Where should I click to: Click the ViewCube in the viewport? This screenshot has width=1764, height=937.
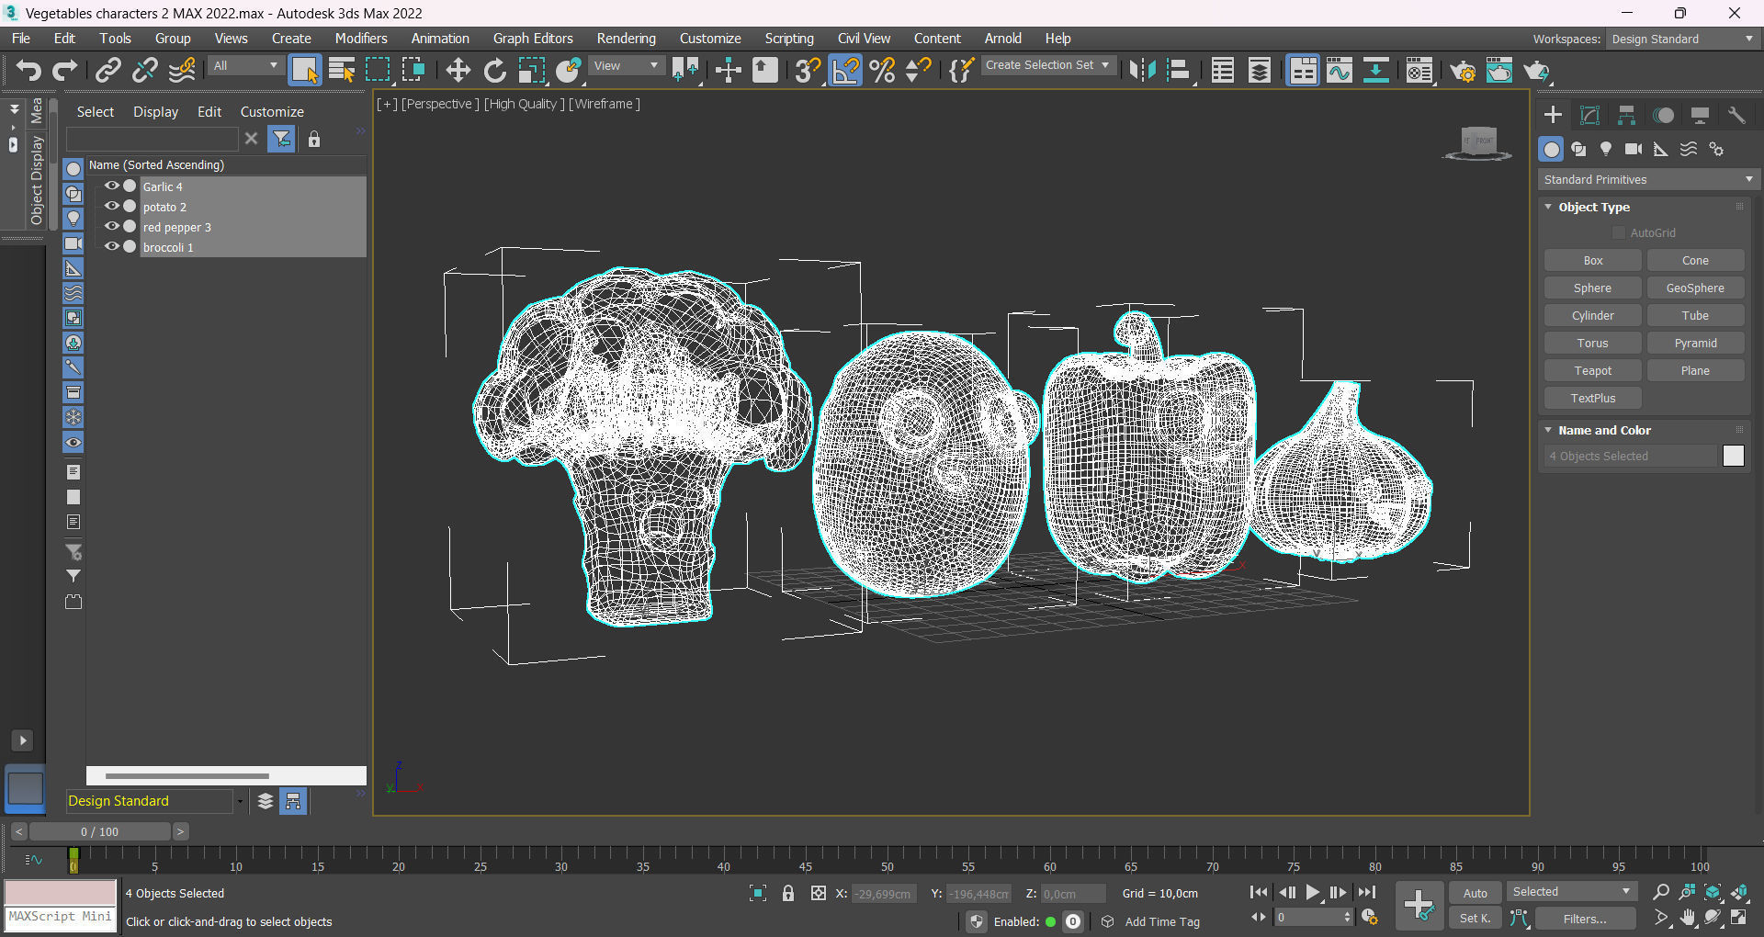point(1478,142)
